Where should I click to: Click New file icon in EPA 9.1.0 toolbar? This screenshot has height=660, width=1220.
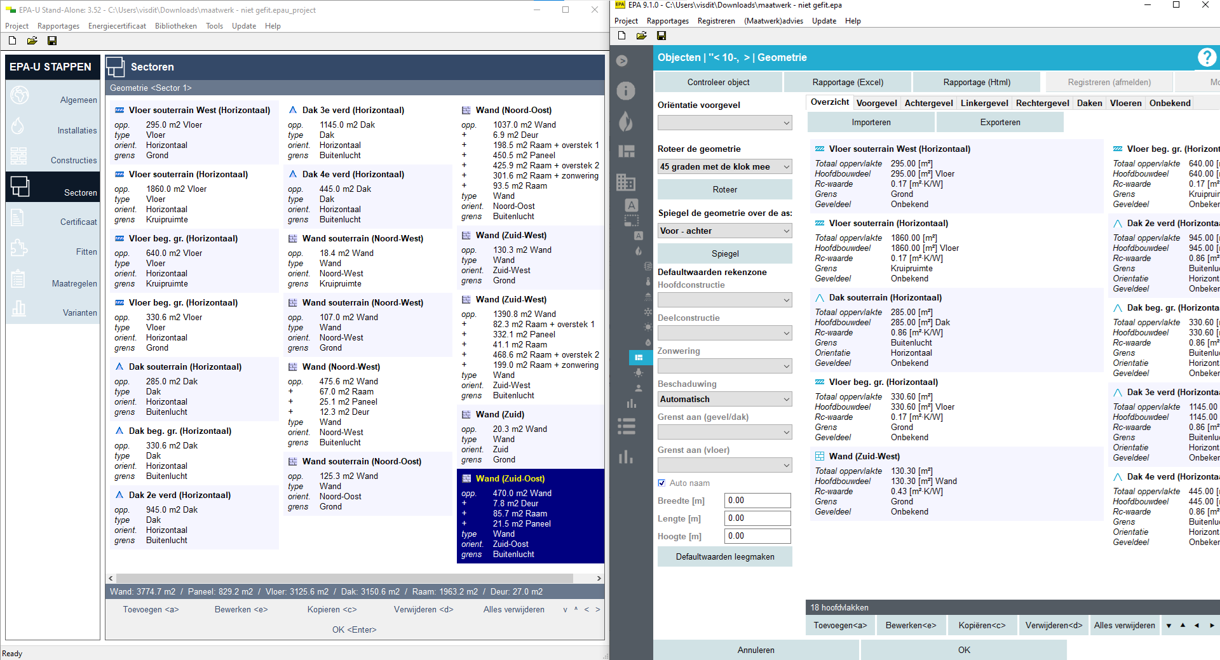tap(621, 36)
